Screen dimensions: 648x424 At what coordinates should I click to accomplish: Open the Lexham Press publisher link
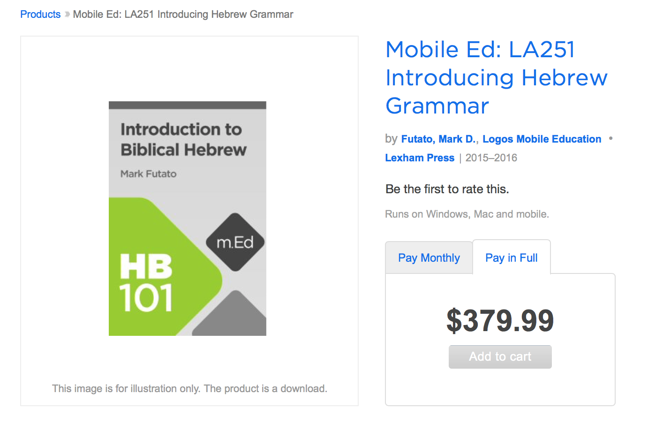tap(420, 158)
